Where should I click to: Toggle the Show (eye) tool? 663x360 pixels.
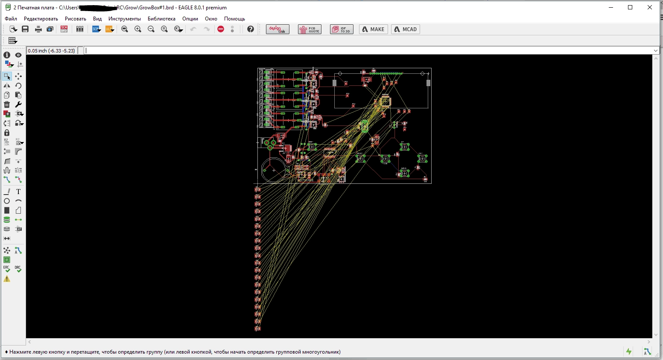[18, 55]
